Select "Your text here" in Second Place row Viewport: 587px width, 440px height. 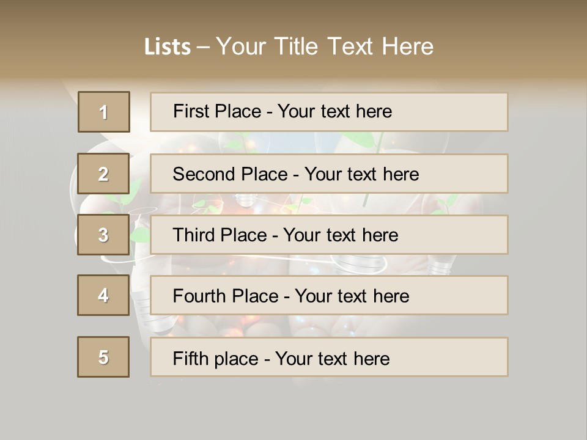click(362, 174)
